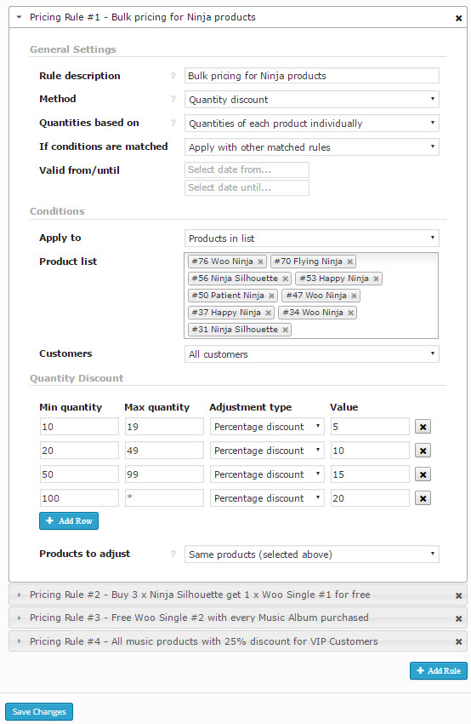Open the Method dropdown showing Quantity discount
This screenshot has width=471, height=724.
pyautogui.click(x=311, y=100)
